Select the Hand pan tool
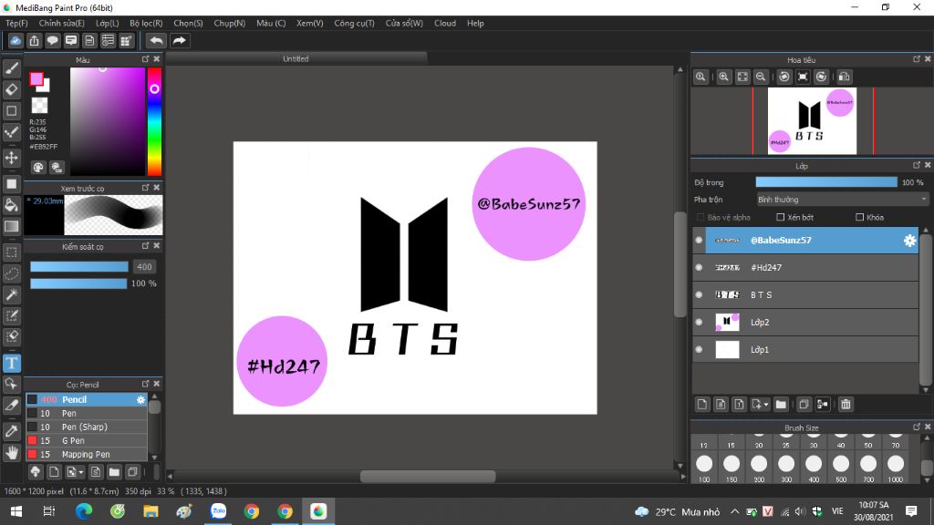Screen dimensions: 934x525 (11, 453)
